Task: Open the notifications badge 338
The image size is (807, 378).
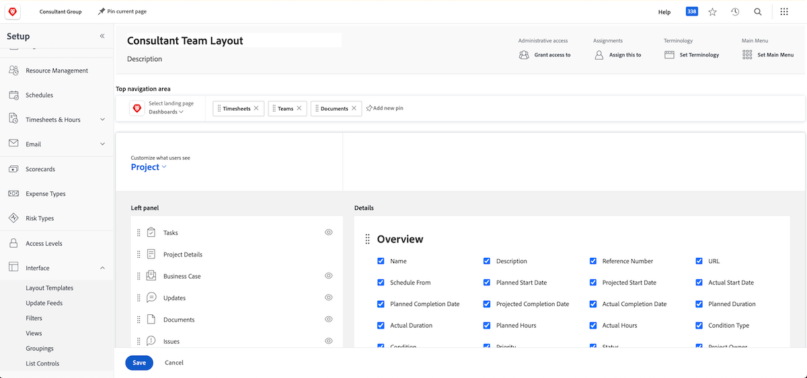Action: [x=692, y=11]
